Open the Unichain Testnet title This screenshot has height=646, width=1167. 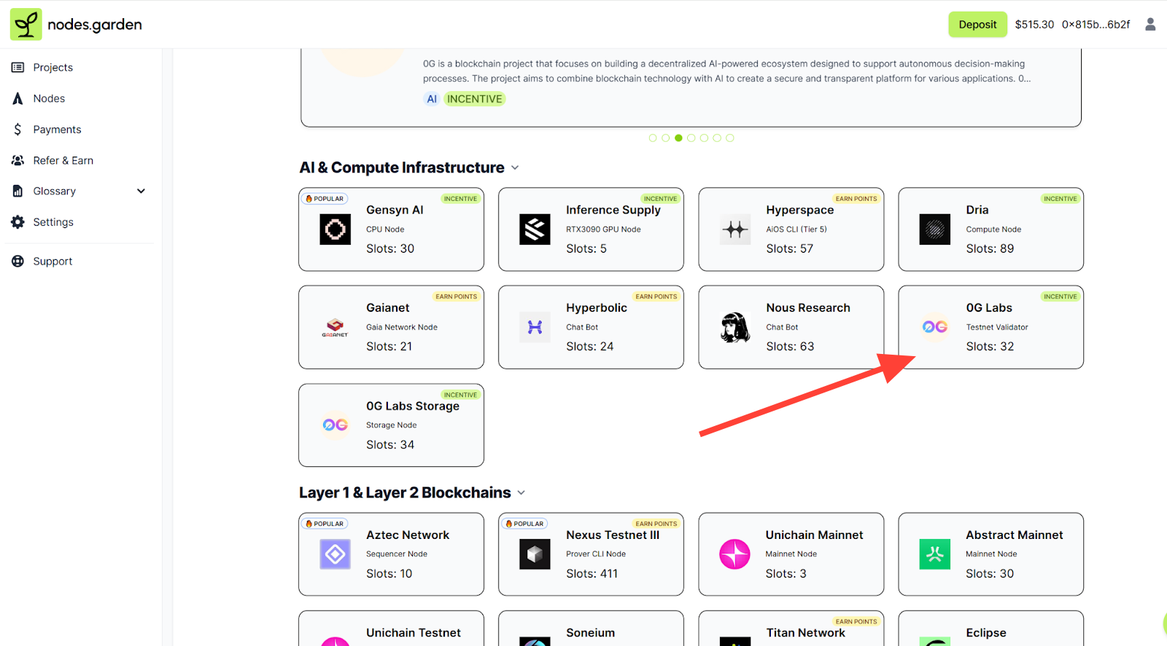point(414,633)
